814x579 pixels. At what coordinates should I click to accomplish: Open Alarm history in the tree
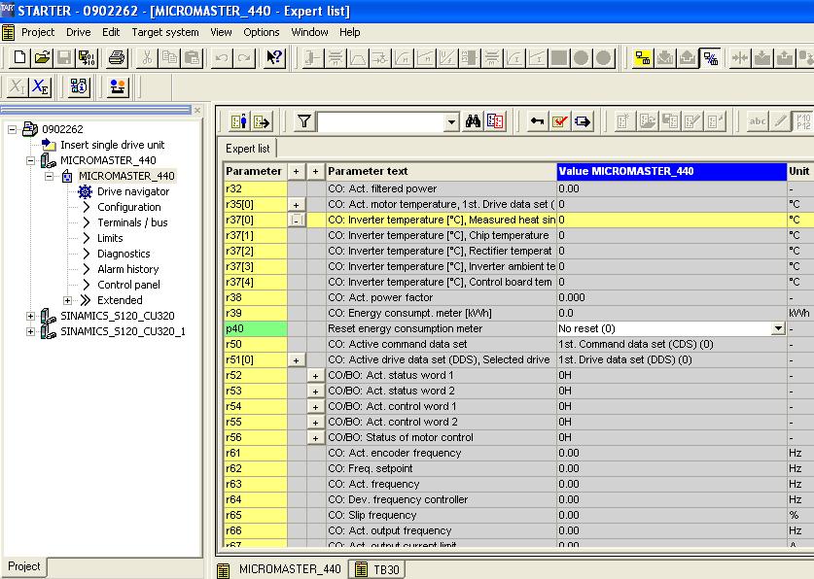(x=127, y=269)
